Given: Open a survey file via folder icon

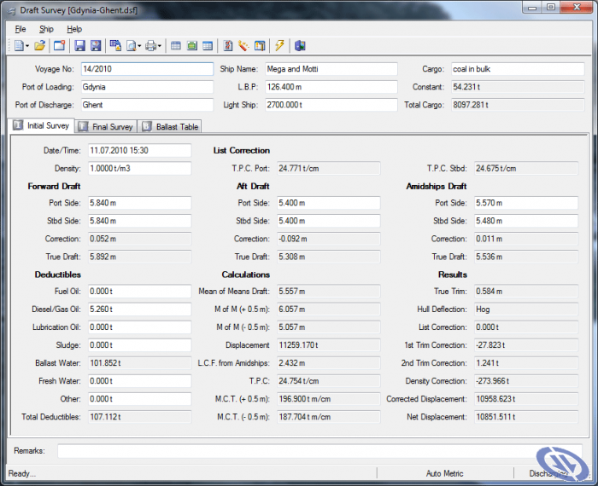Looking at the screenshot, I should coord(39,46).
